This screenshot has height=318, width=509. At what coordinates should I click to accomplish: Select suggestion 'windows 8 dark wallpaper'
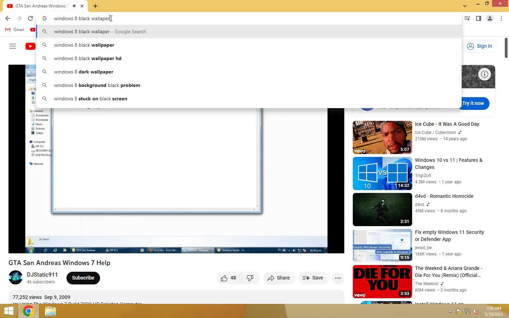tap(249, 72)
